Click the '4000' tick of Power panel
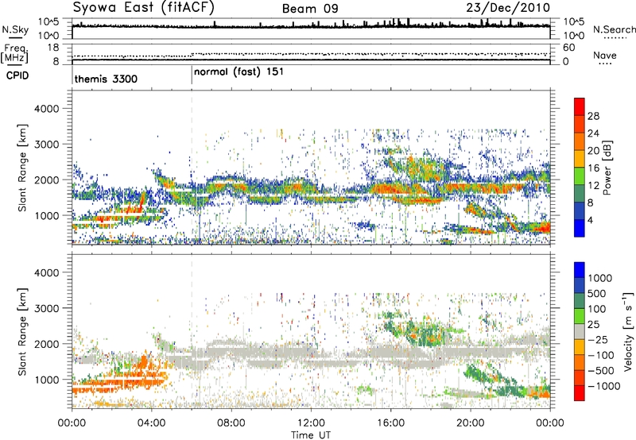The height and width of the screenshot is (440, 636). tap(46, 109)
